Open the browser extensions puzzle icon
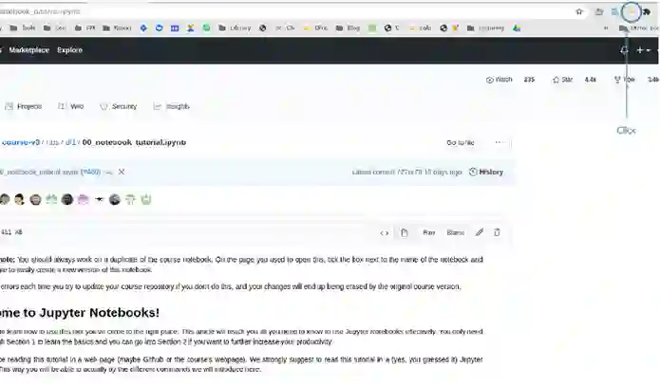 tap(647, 11)
